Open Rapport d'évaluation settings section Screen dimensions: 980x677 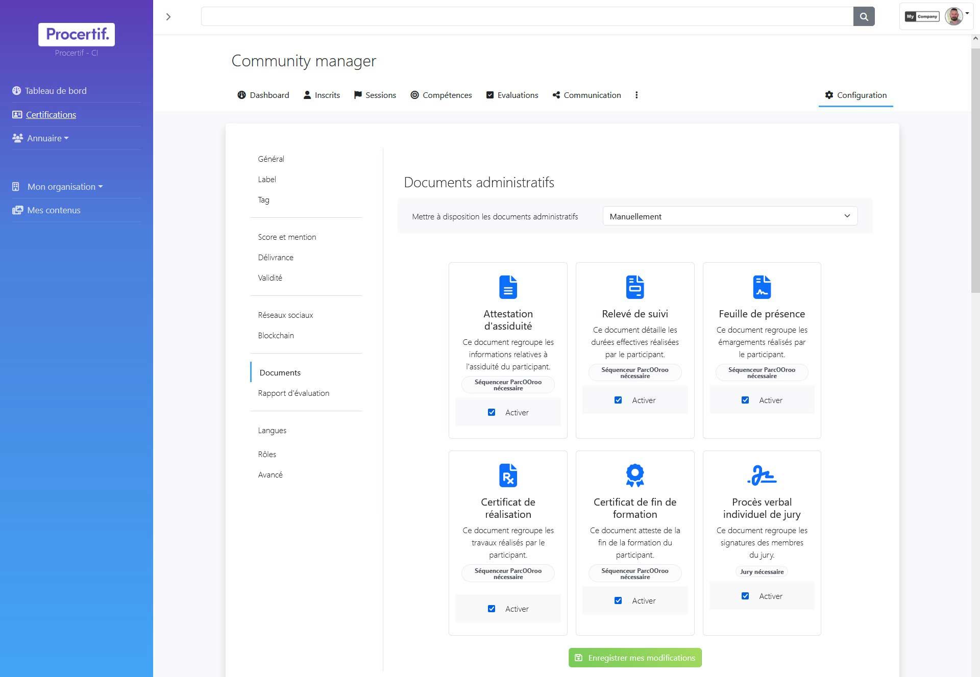[x=293, y=393]
